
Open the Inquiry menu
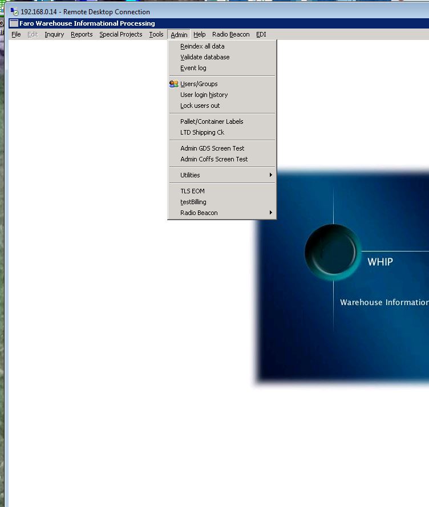coord(54,34)
